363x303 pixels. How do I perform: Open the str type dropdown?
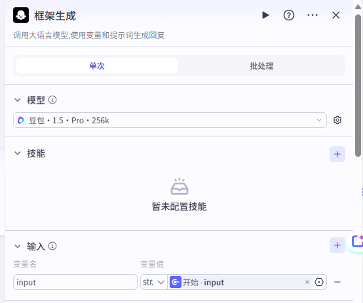(154, 282)
